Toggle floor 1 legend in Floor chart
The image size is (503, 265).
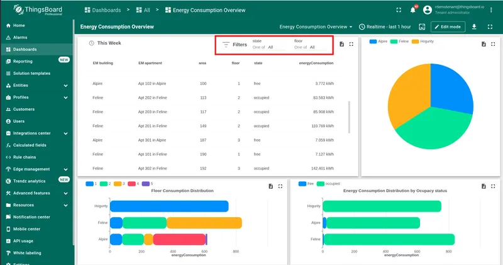coord(91,184)
